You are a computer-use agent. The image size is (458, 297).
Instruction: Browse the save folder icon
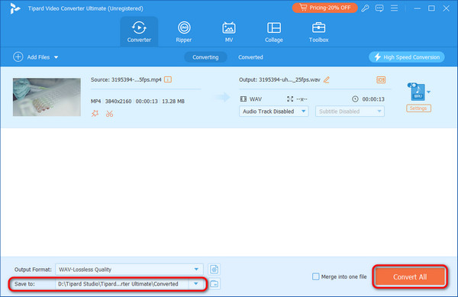pos(214,284)
